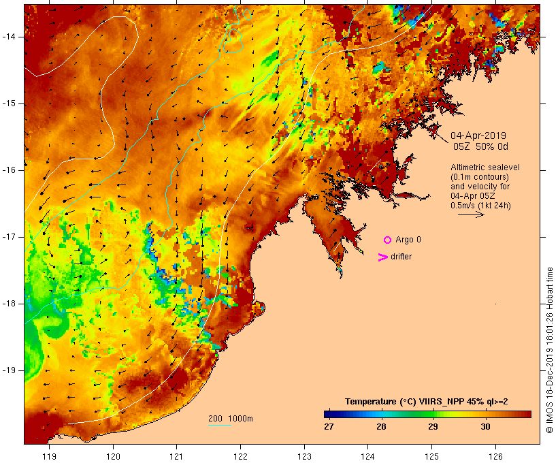Image resolution: width=558 pixels, height=463 pixels.
Task: Click the "0.5m/s (1kt 24h)" label
Action: (480, 206)
